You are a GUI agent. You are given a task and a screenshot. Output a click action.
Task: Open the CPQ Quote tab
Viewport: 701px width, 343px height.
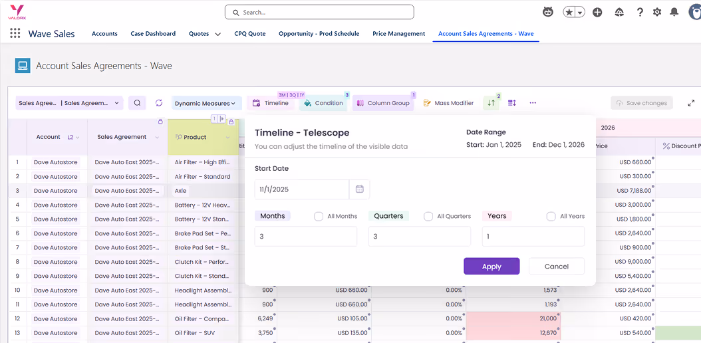tap(250, 33)
